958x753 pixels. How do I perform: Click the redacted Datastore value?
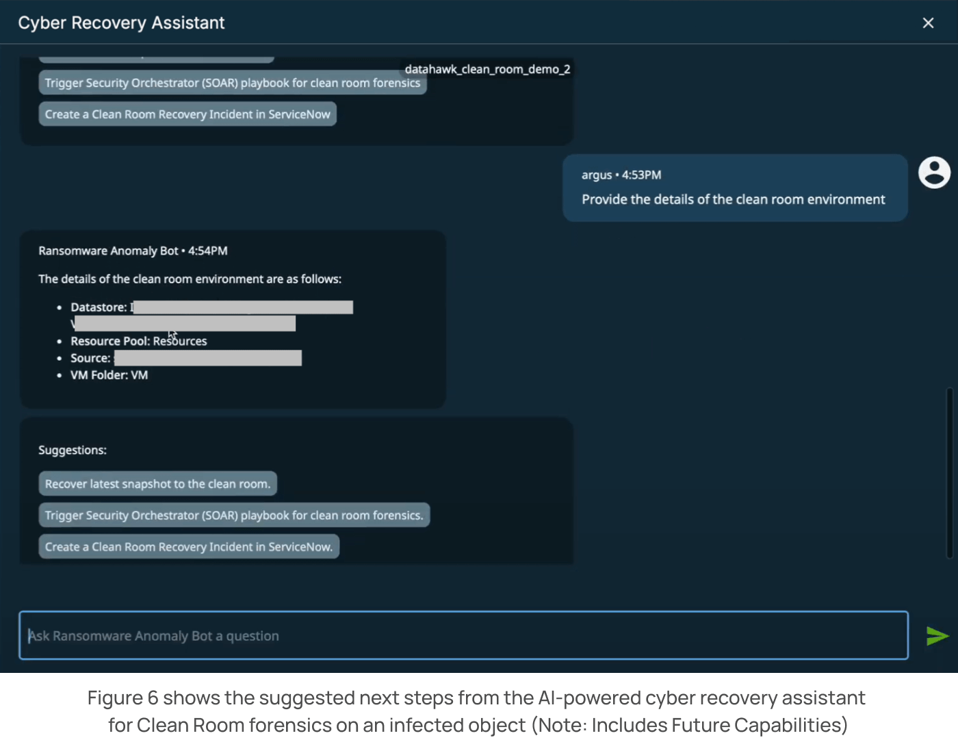[243, 307]
